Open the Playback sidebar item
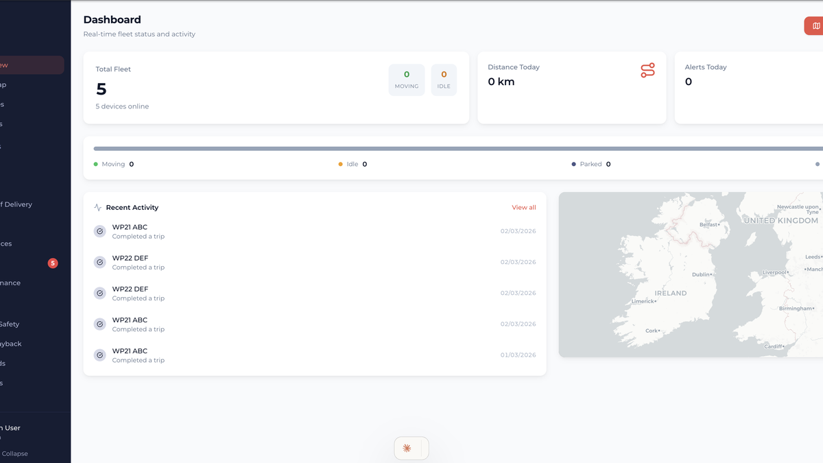The image size is (823, 463). pos(11,344)
